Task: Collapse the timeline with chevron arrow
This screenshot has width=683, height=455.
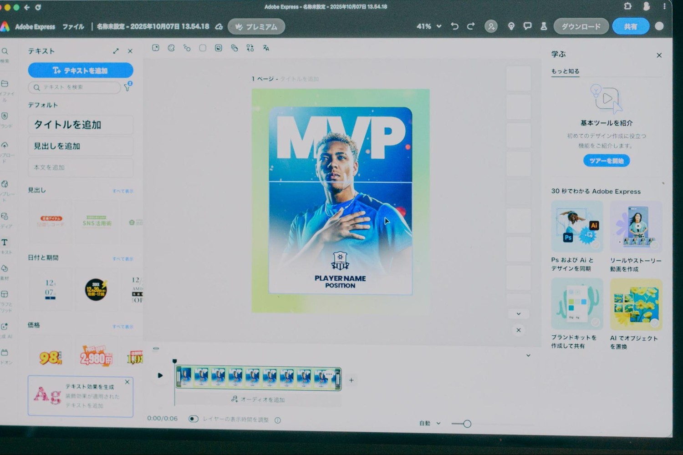Action: pos(528,355)
